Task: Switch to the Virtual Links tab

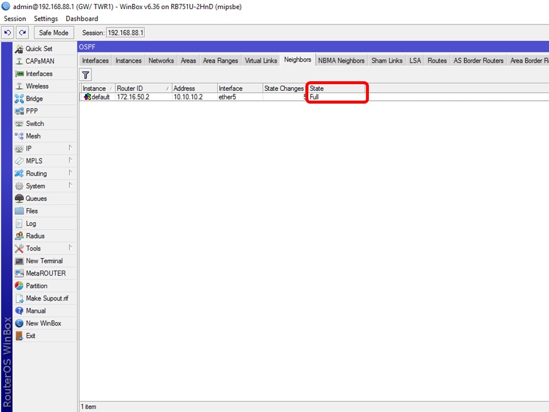Action: pos(261,61)
